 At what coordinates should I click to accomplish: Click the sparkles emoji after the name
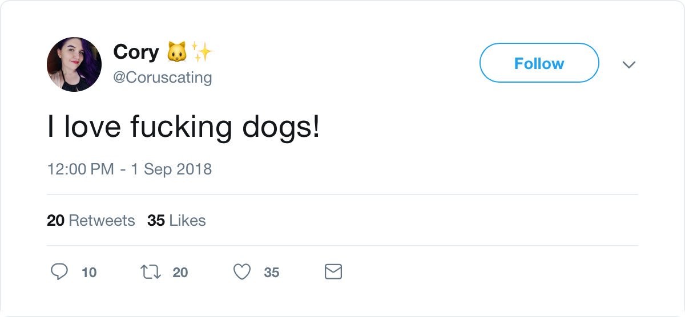click(x=202, y=53)
